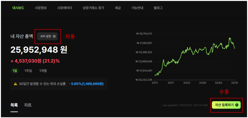
Task: Click the green asset line chart
Action: click(x=195, y=57)
